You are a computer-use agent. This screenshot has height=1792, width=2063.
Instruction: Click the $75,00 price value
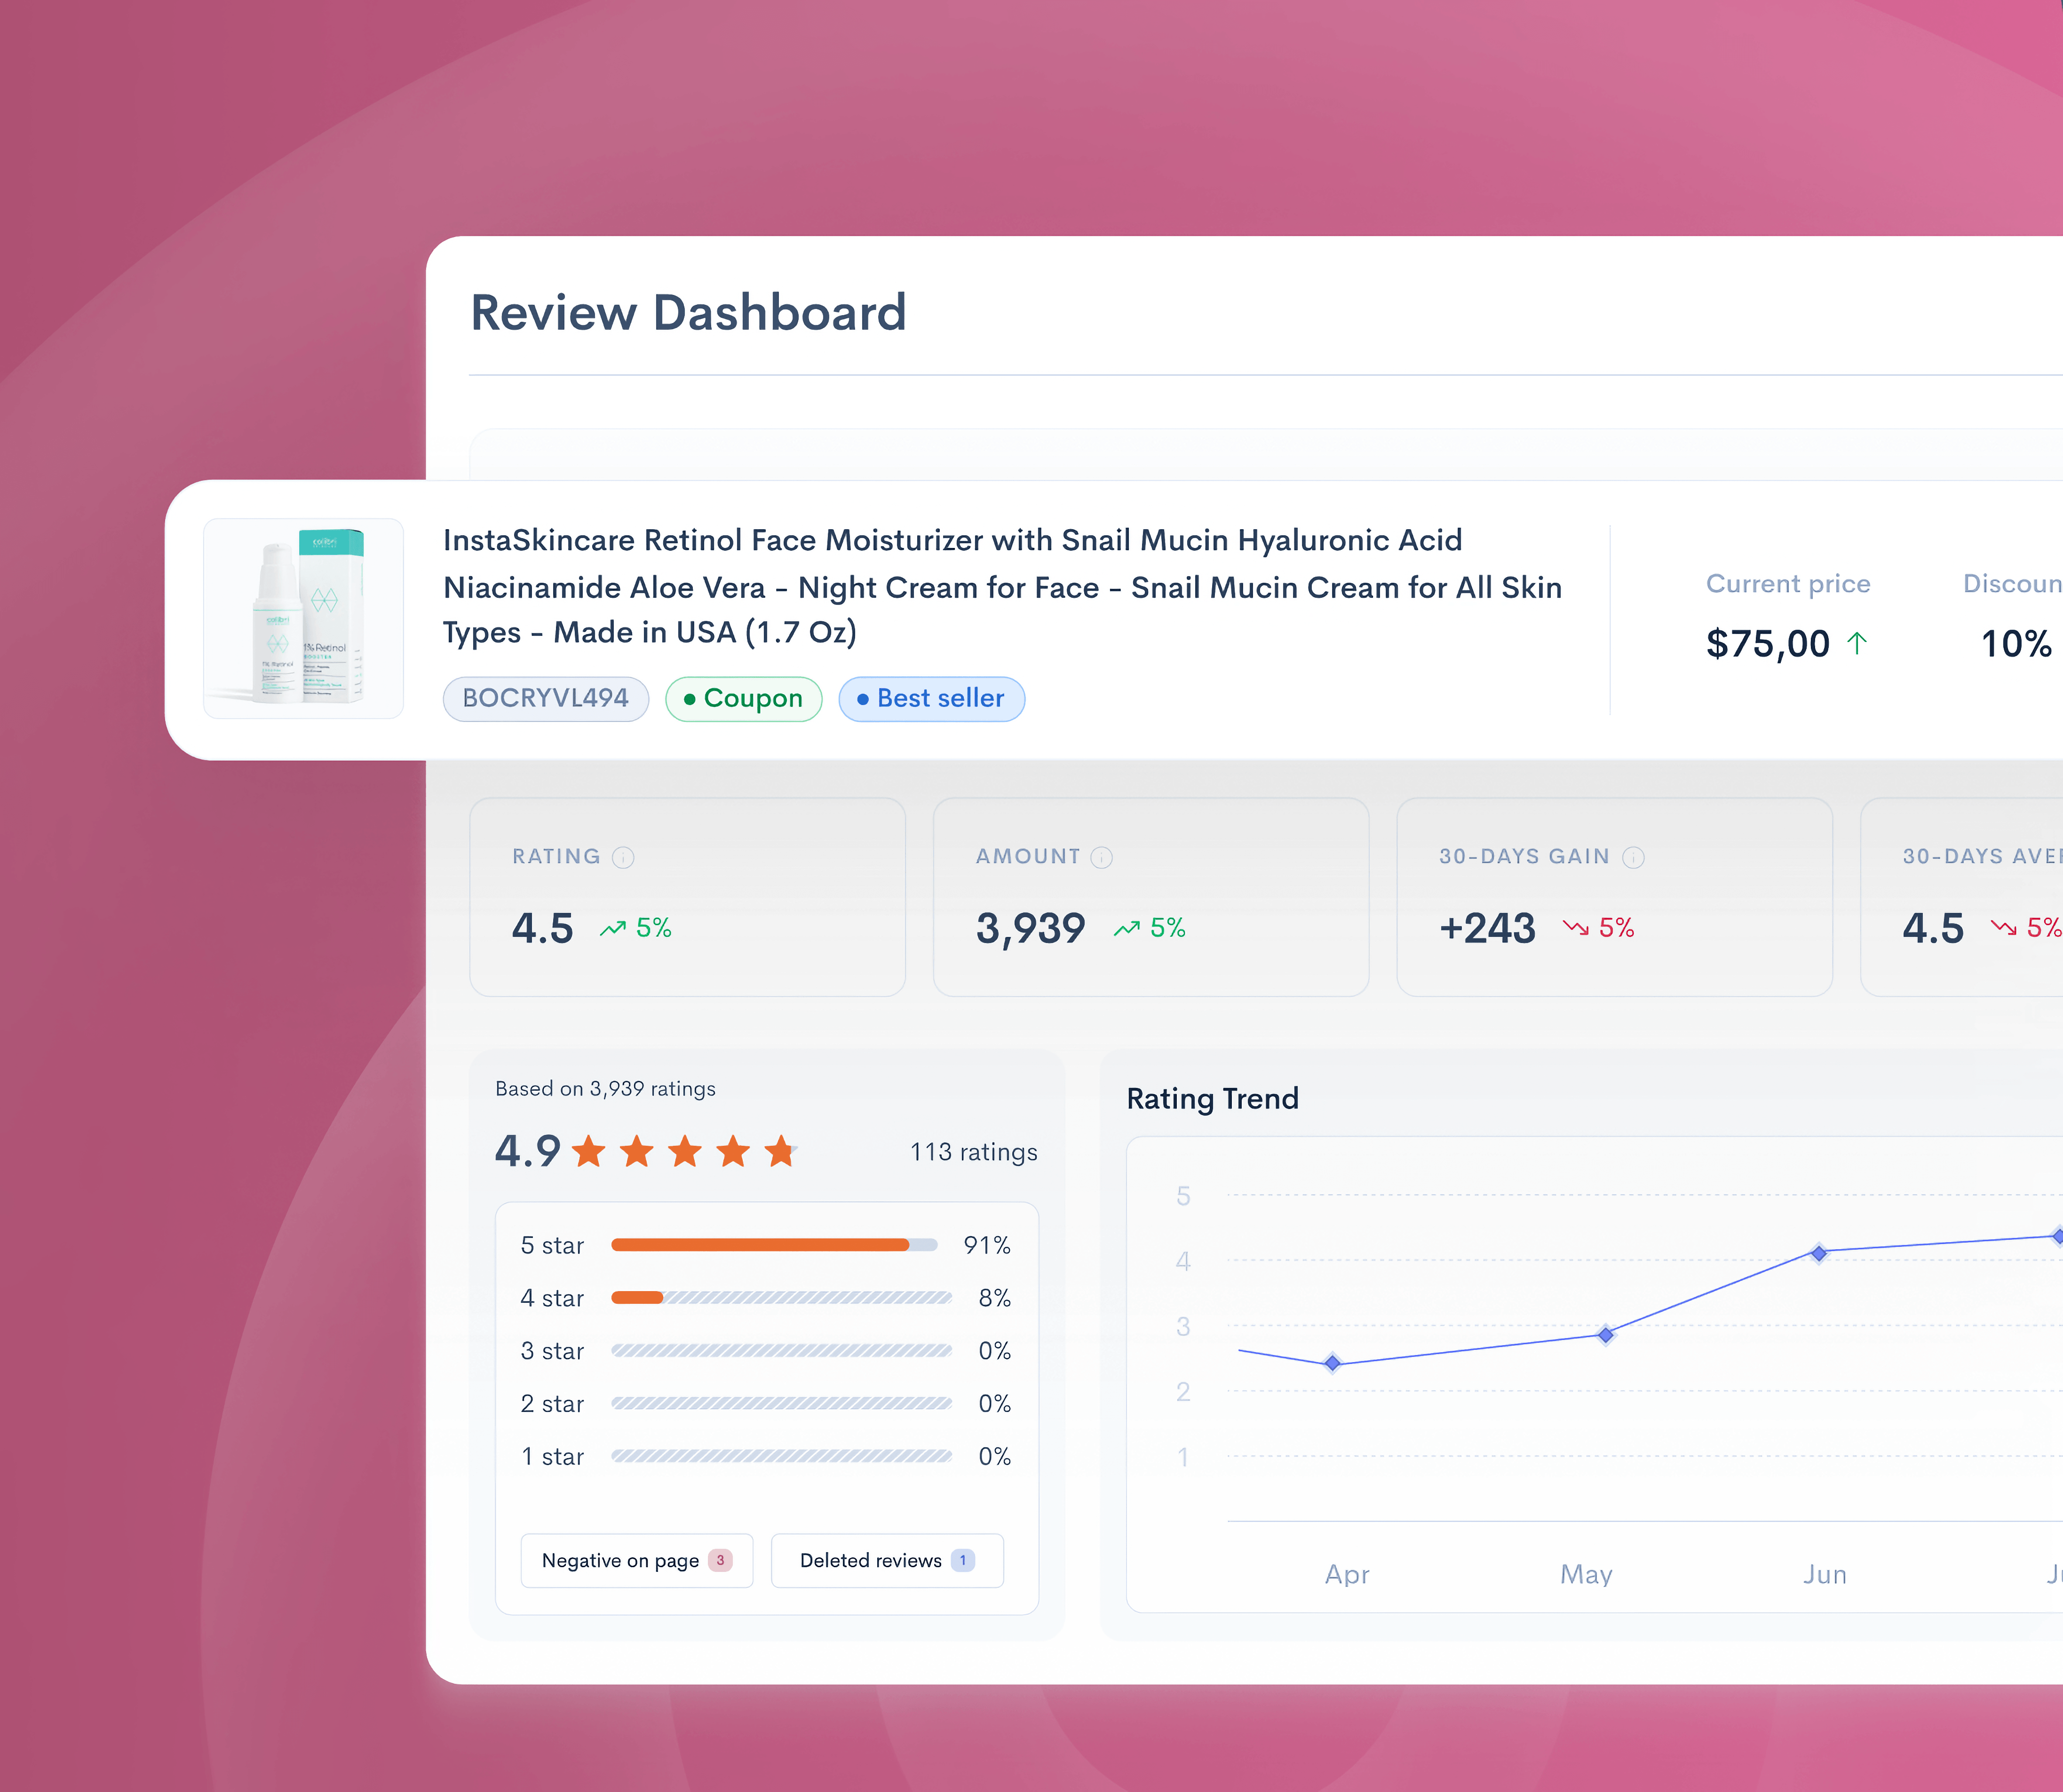[1768, 644]
